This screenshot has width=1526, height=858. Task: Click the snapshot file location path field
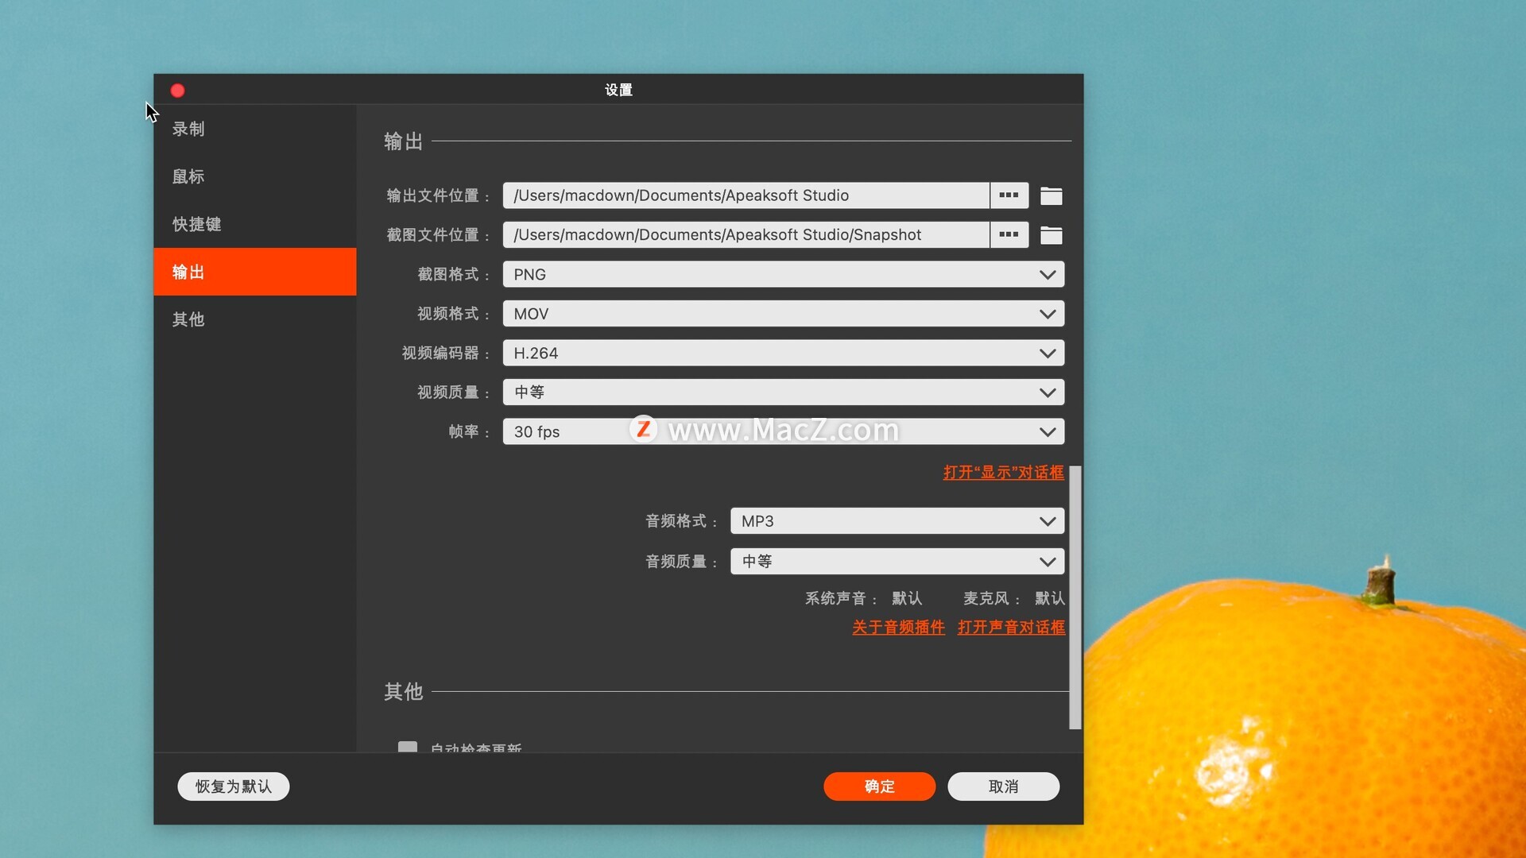[x=746, y=234]
